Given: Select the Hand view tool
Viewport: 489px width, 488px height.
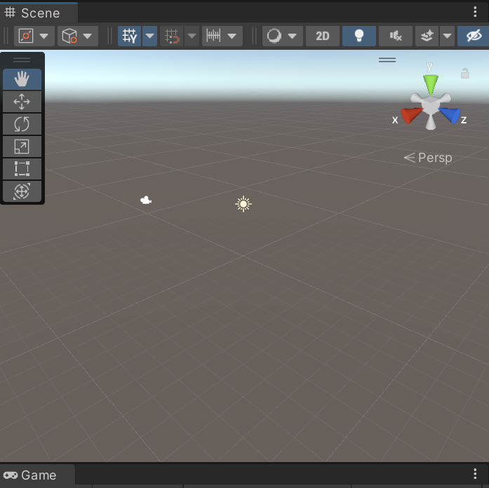Looking at the screenshot, I should (x=22, y=79).
